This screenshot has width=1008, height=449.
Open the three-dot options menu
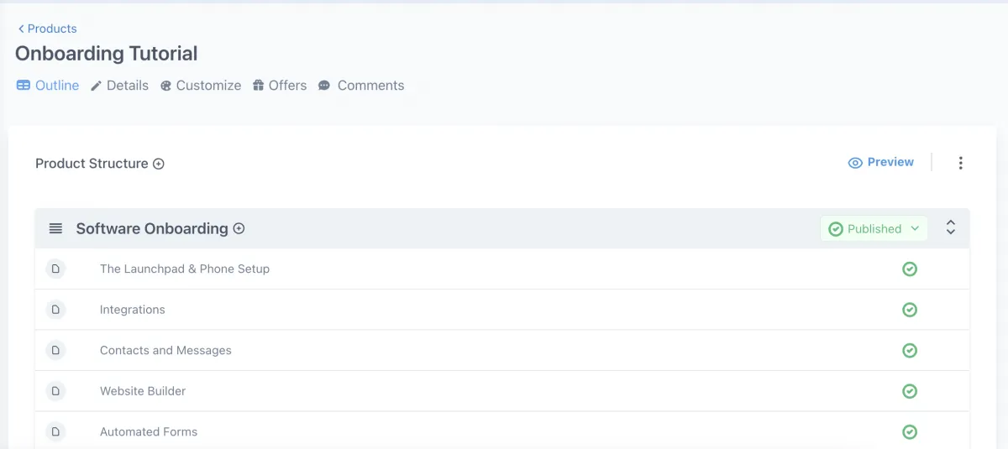[x=961, y=163]
